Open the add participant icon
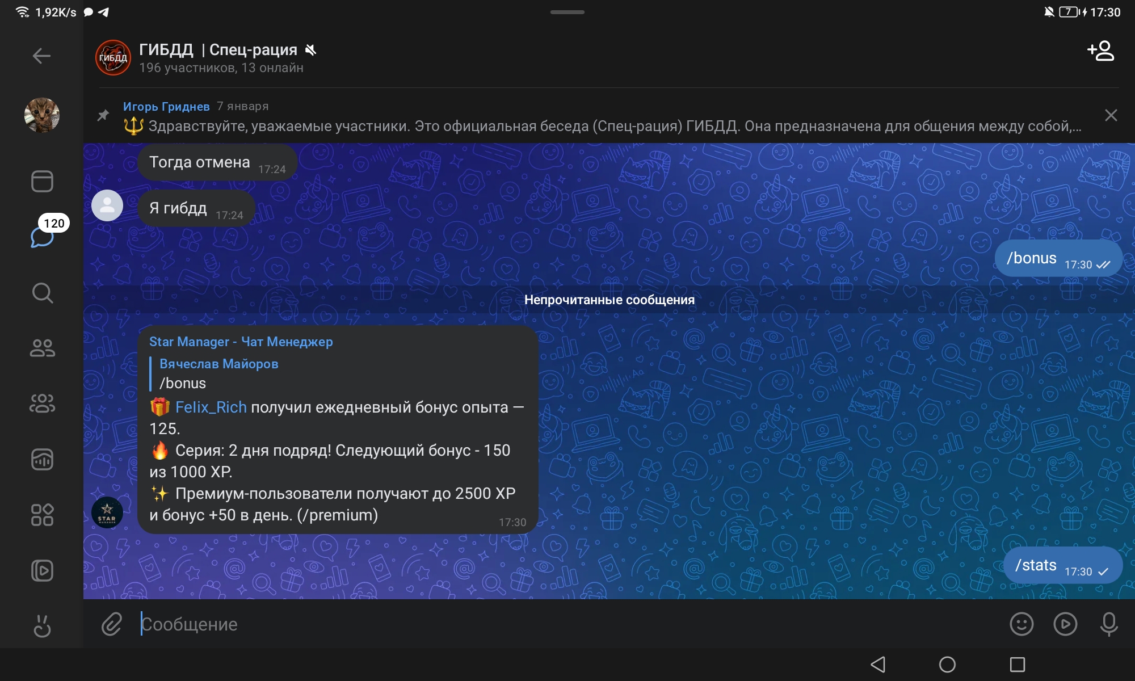 pyautogui.click(x=1100, y=51)
